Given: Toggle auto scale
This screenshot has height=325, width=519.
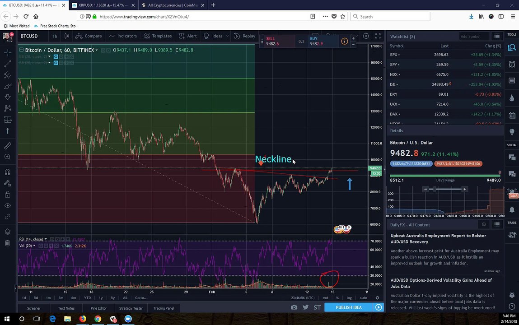Looking at the screenshot, I should 363,297.
